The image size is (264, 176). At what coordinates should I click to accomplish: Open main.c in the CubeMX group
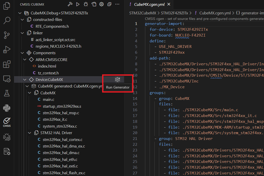[48, 100]
